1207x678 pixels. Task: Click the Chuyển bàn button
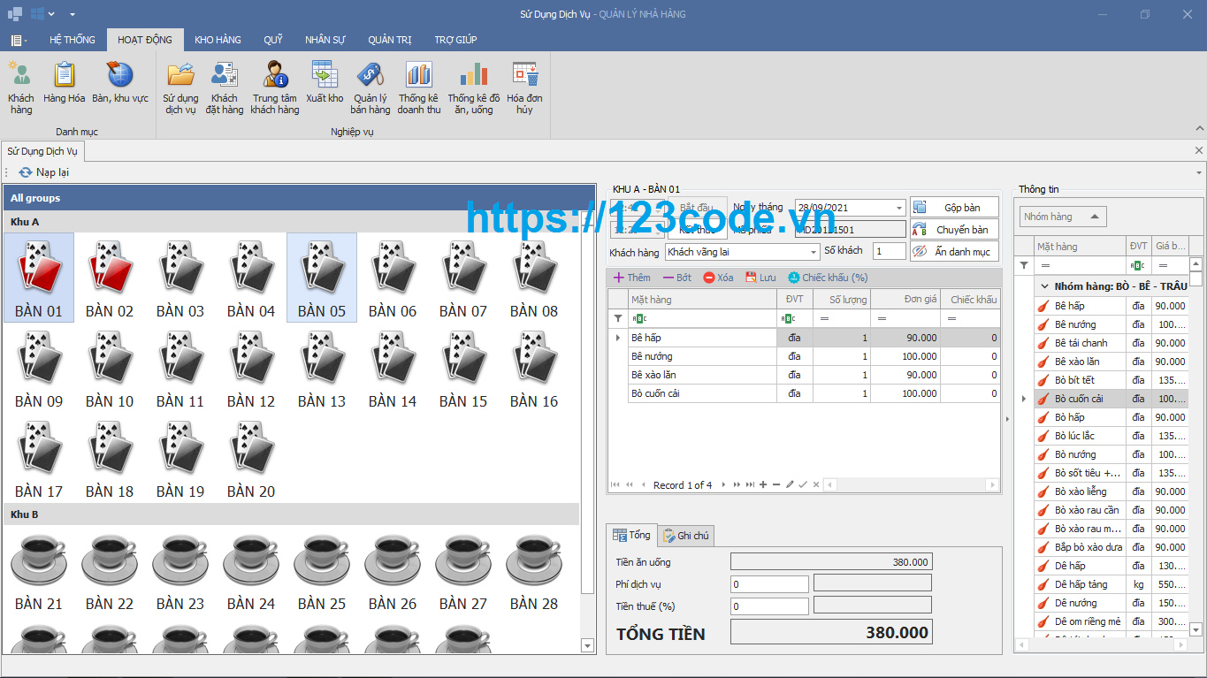click(954, 230)
